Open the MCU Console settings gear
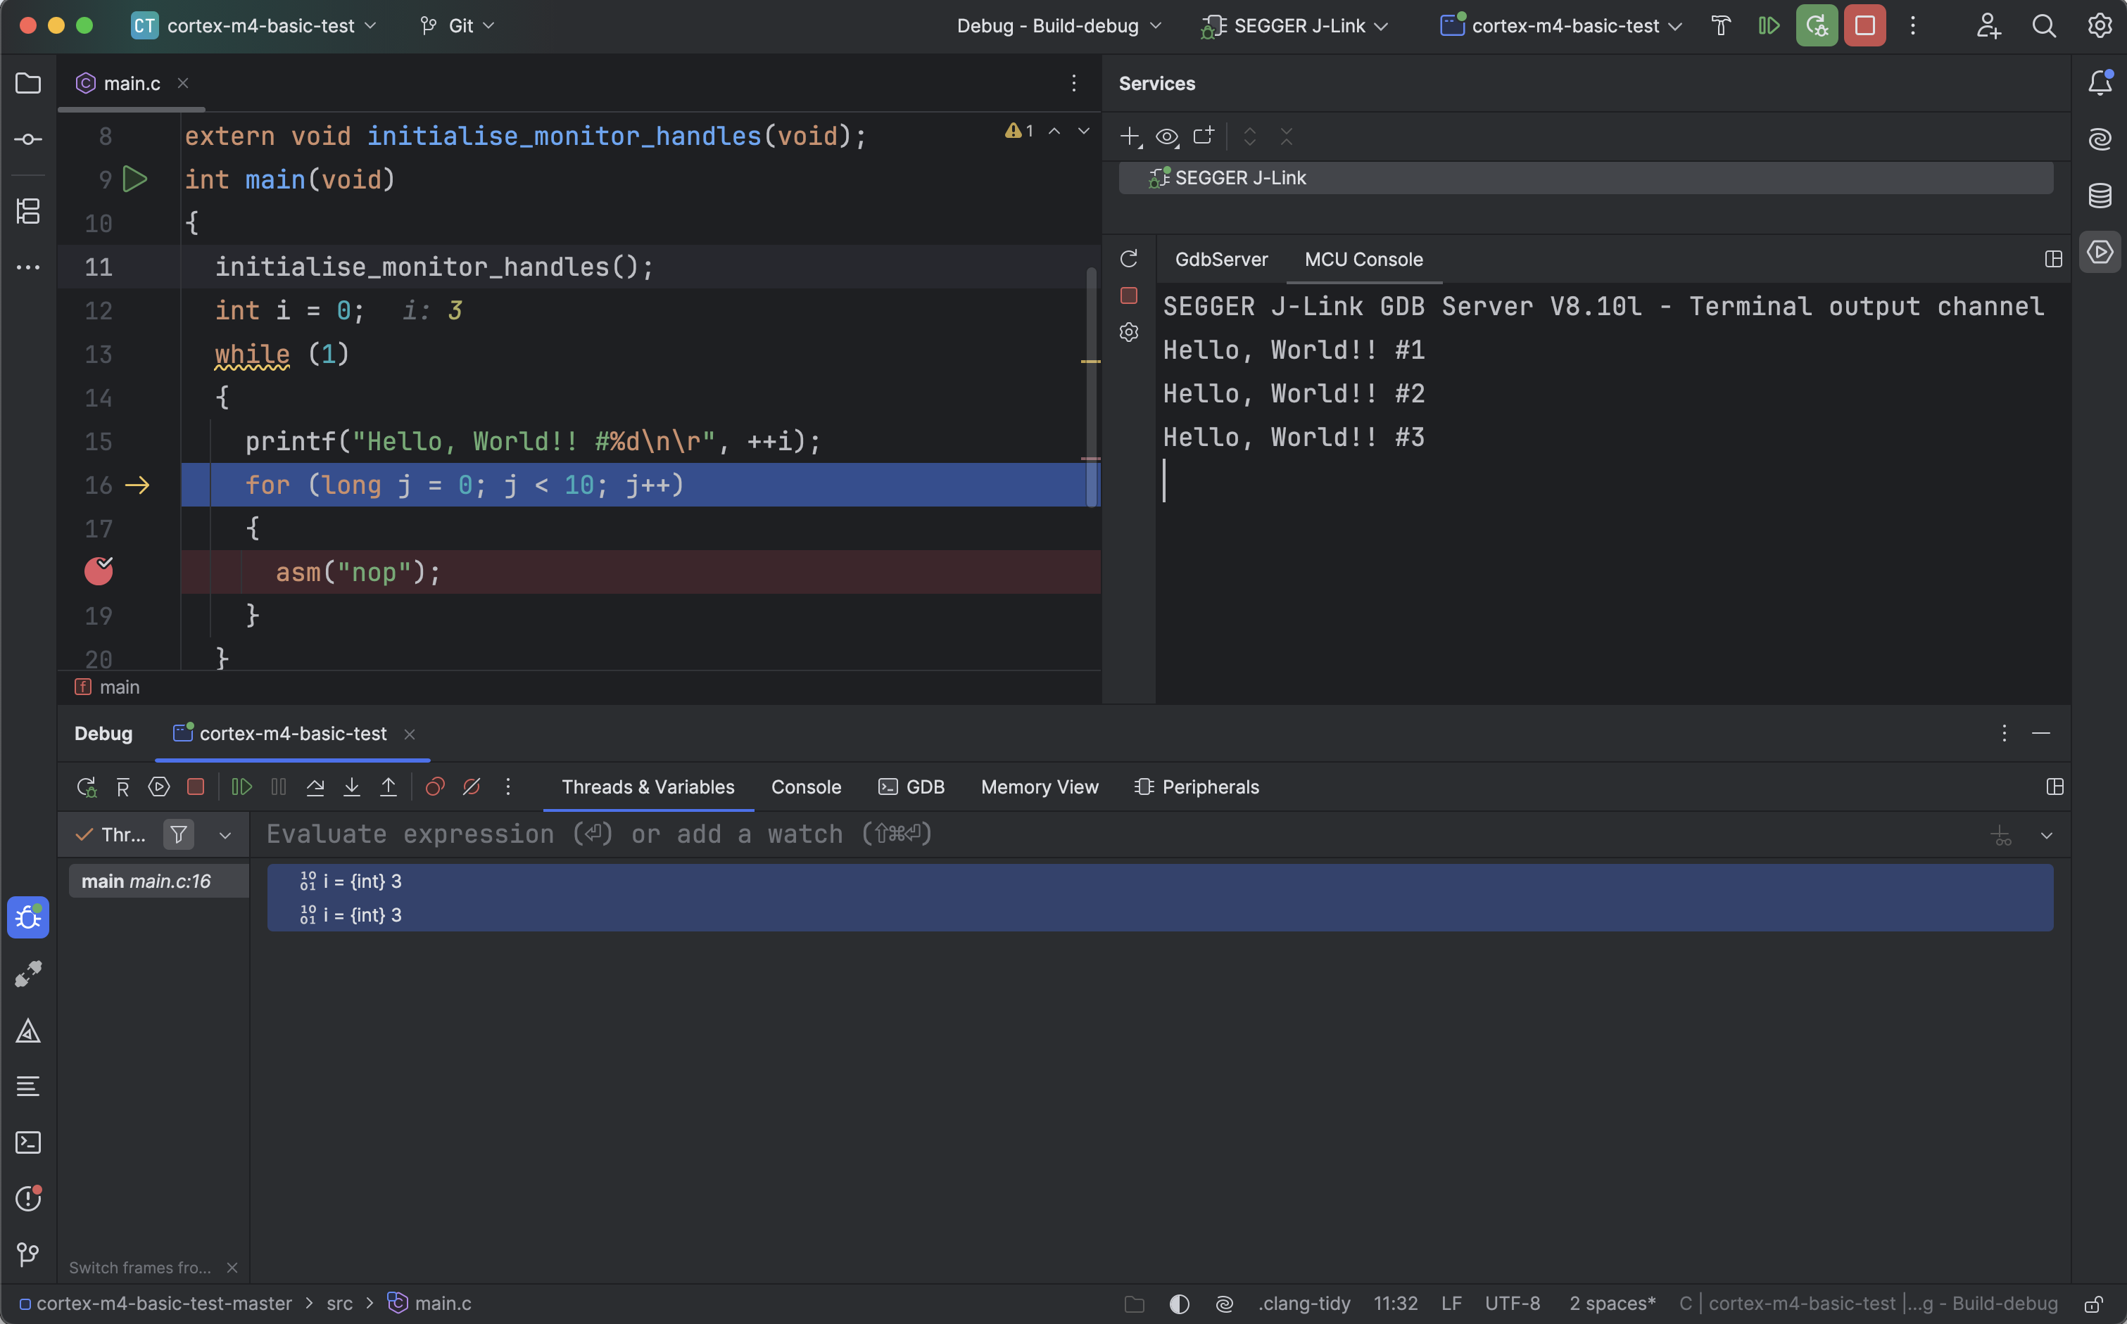Screen dimensions: 2127x1324 pyautogui.click(x=1128, y=332)
